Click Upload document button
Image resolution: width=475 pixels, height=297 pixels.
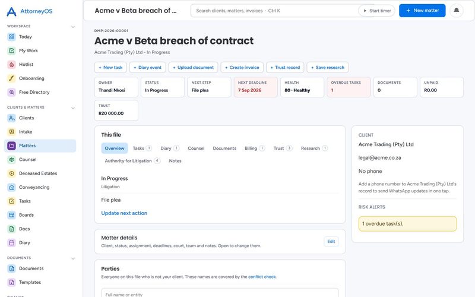pos(194,68)
